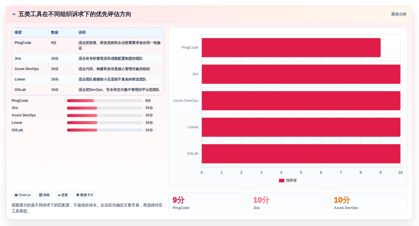The height and width of the screenshot is (226, 419).
Task: Click the Azure DevOps bar in chart
Action: point(301,101)
